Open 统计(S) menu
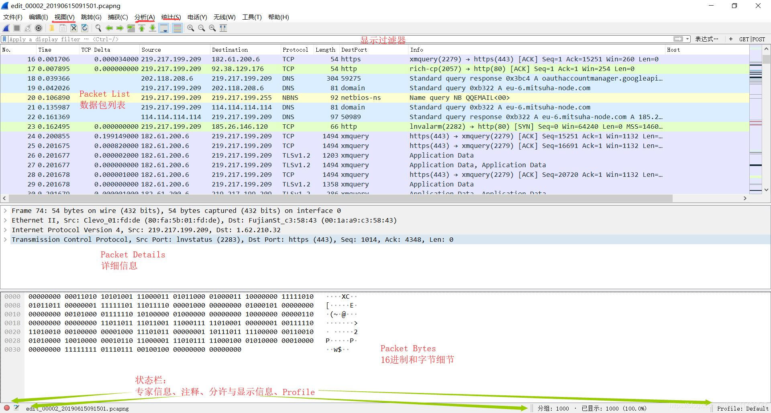 click(x=171, y=17)
